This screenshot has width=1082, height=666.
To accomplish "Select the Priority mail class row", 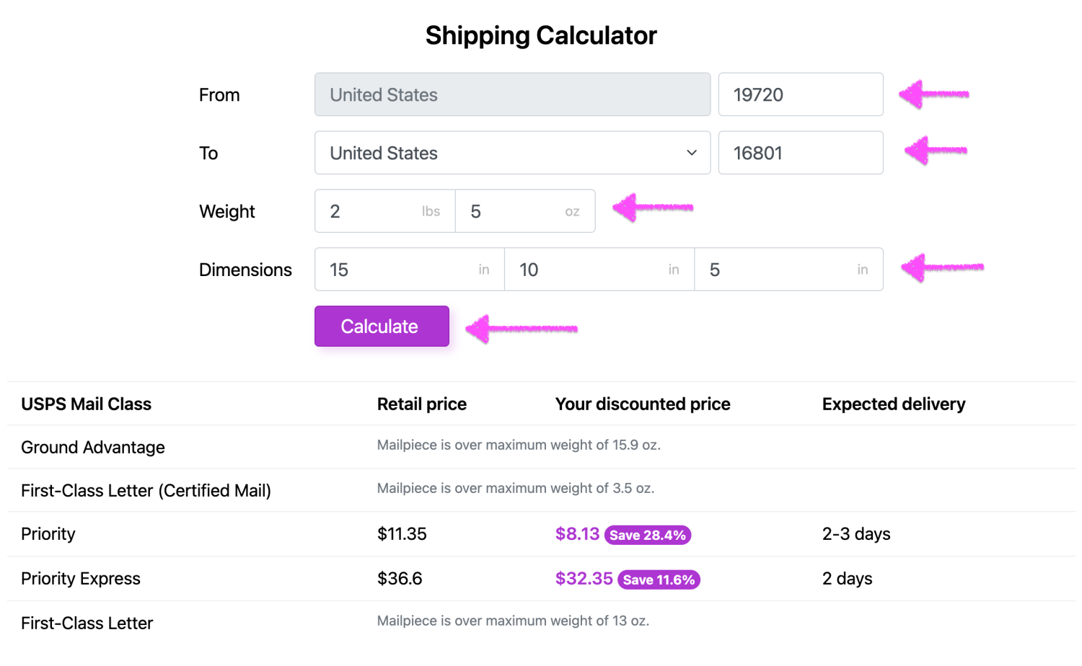I will coord(541,534).
